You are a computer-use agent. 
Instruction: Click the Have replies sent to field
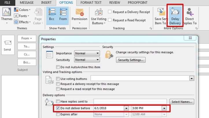pos(130,102)
